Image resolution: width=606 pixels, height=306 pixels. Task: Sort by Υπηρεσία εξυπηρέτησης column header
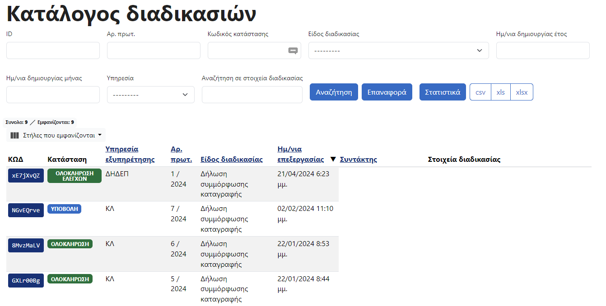(x=130, y=154)
